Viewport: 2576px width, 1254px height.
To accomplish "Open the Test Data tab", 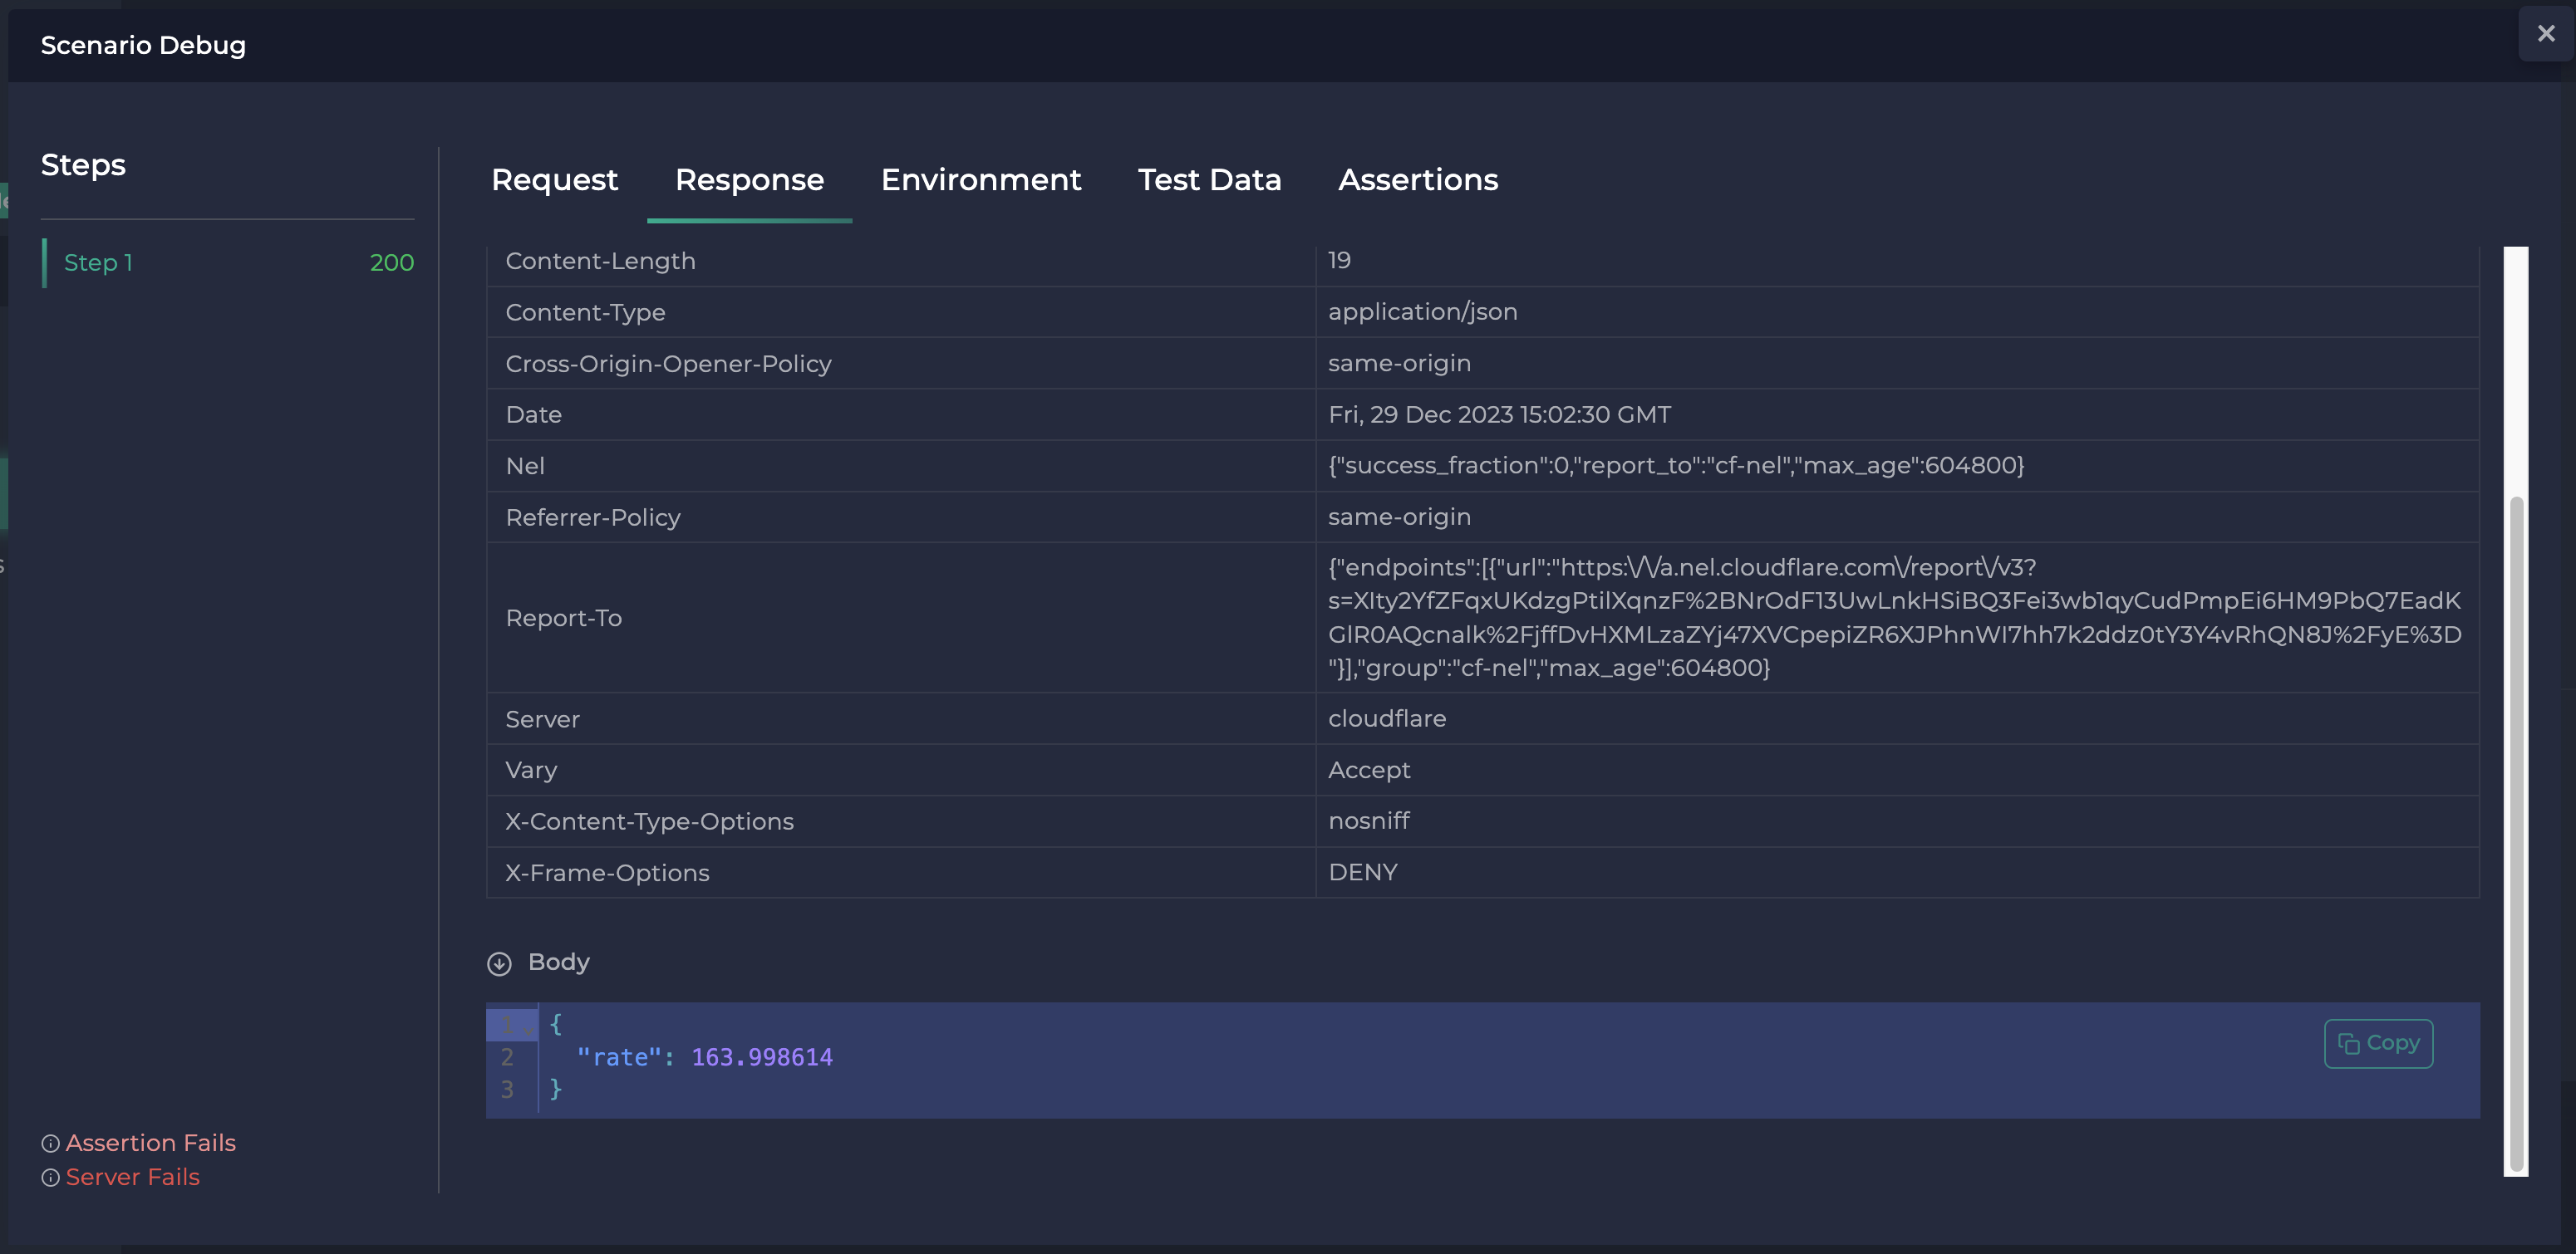I will coord(1209,181).
